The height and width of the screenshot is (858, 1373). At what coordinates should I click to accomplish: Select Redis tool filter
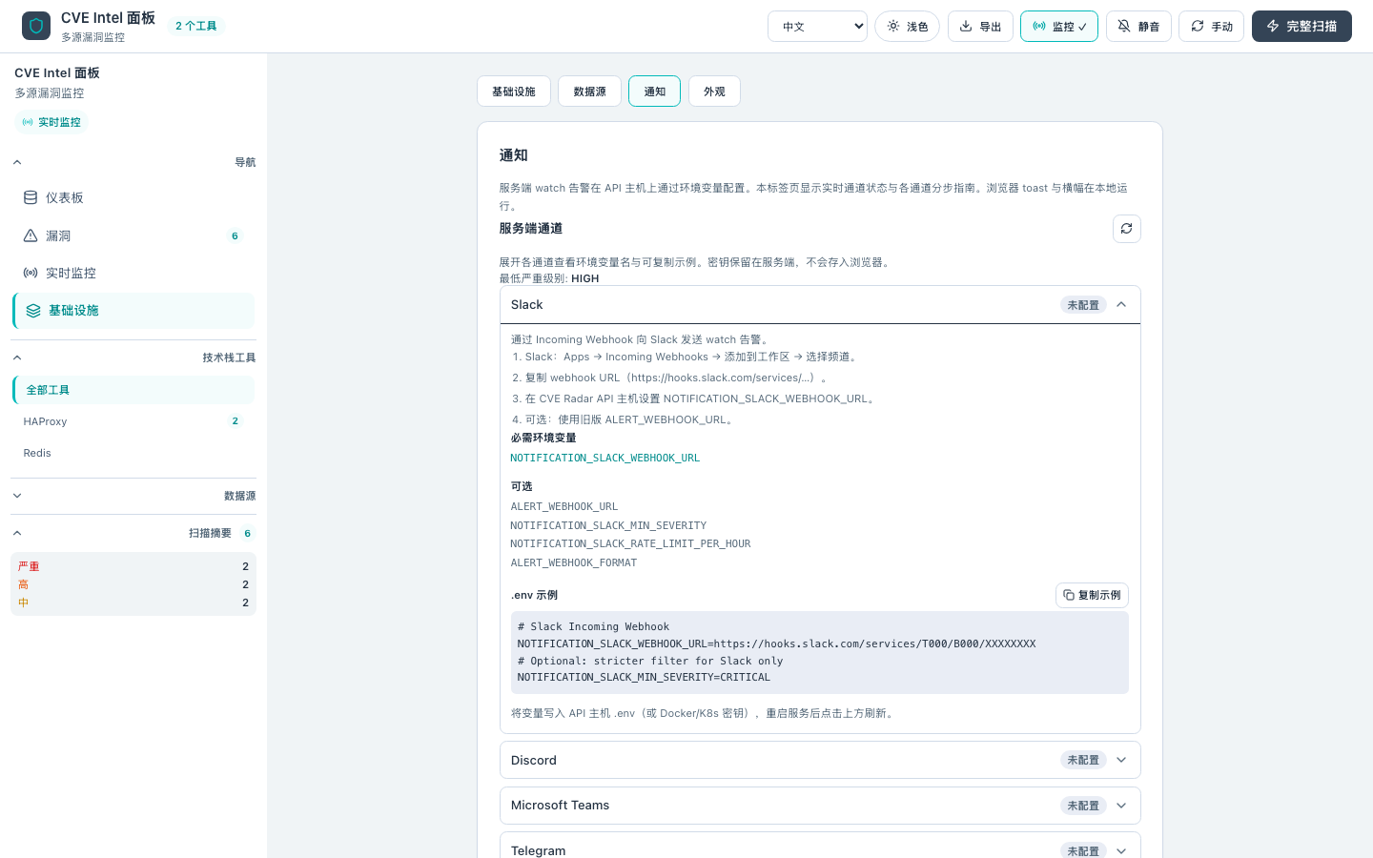tap(133, 453)
